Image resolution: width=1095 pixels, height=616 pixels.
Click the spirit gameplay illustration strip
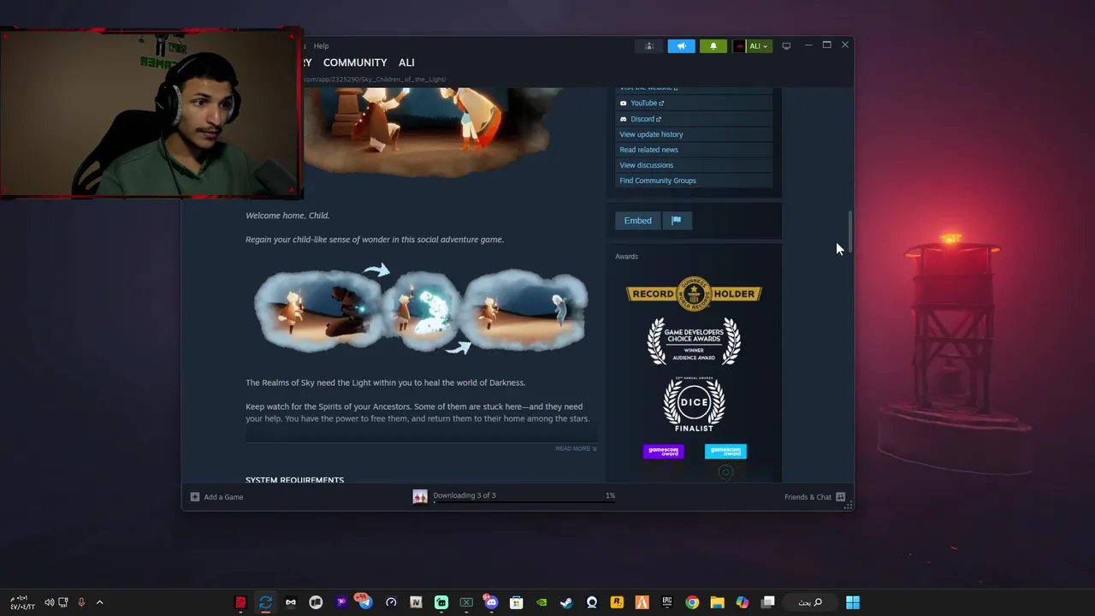tap(420, 311)
